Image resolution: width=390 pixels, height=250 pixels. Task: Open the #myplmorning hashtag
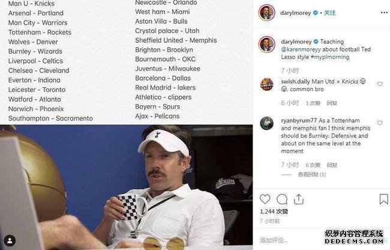[x=330, y=57]
